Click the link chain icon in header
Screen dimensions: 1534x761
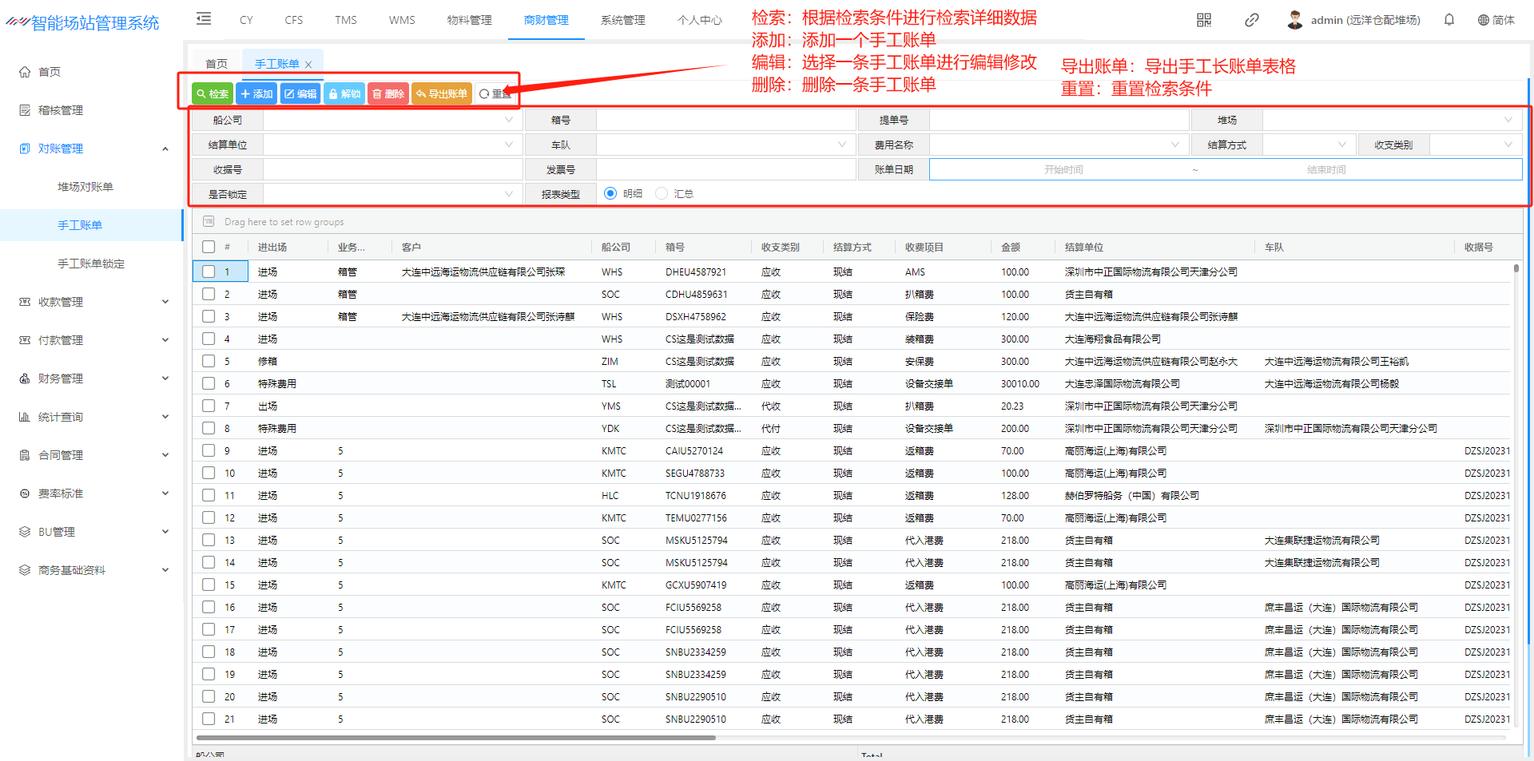[1252, 20]
